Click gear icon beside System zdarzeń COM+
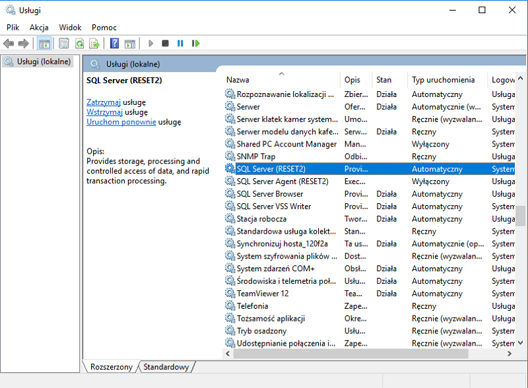The width and height of the screenshot is (528, 388). (x=230, y=268)
